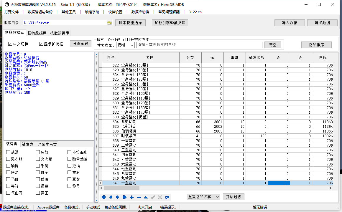Select row 一重雷劫 in table

point(216,141)
